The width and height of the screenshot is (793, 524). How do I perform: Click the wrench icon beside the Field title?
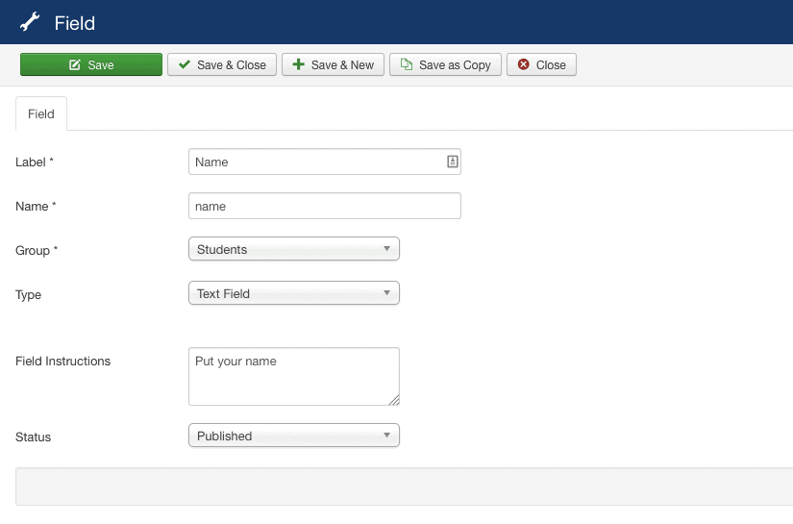(31, 22)
